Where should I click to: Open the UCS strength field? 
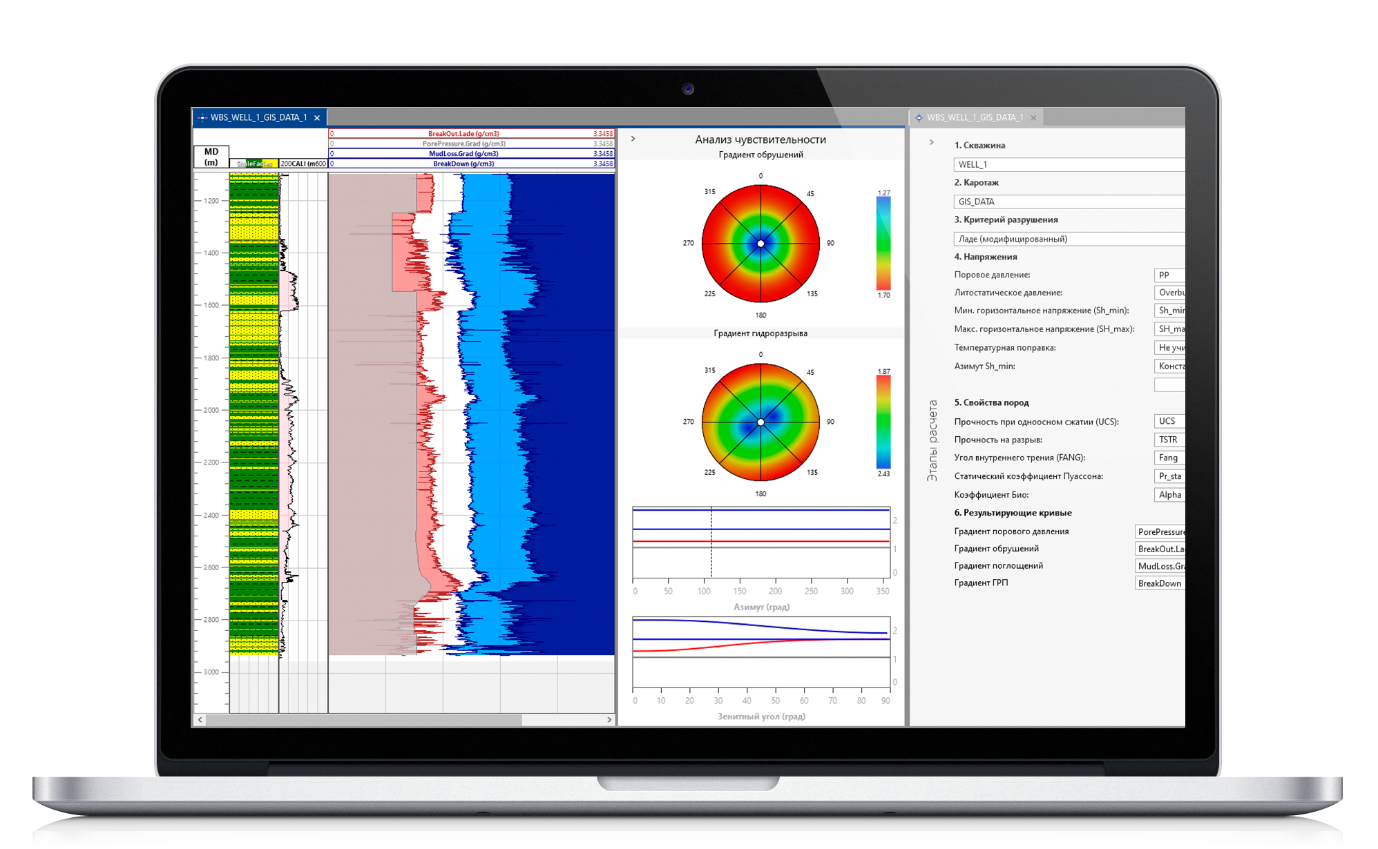[1169, 421]
